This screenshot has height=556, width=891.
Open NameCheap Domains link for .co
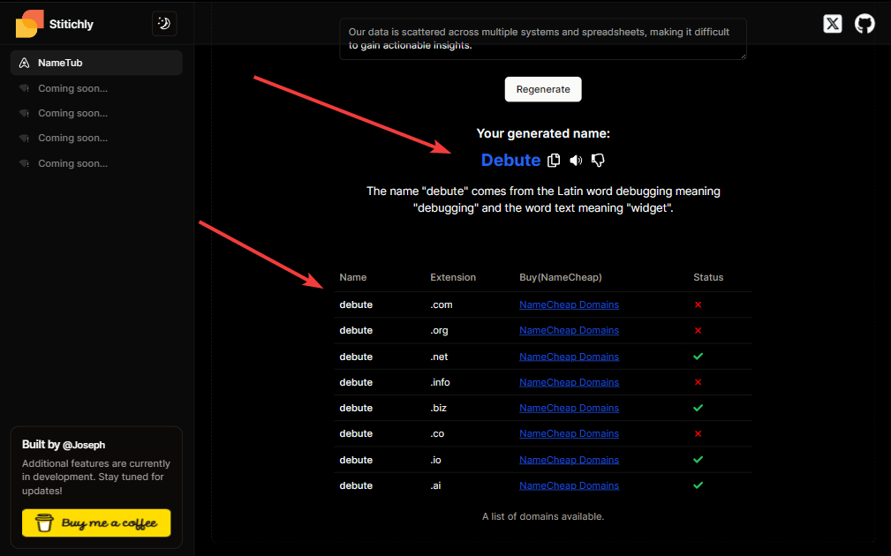[x=569, y=433]
